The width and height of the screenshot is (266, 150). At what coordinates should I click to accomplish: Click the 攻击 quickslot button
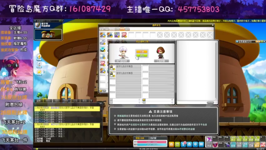[x=209, y=145]
